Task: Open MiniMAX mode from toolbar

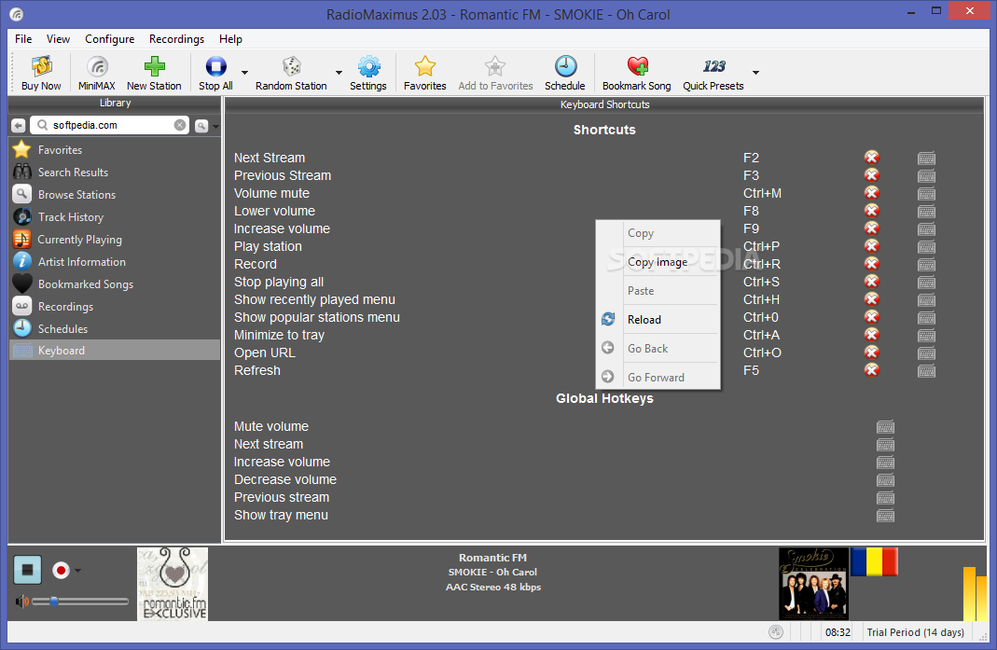Action: 97,73
